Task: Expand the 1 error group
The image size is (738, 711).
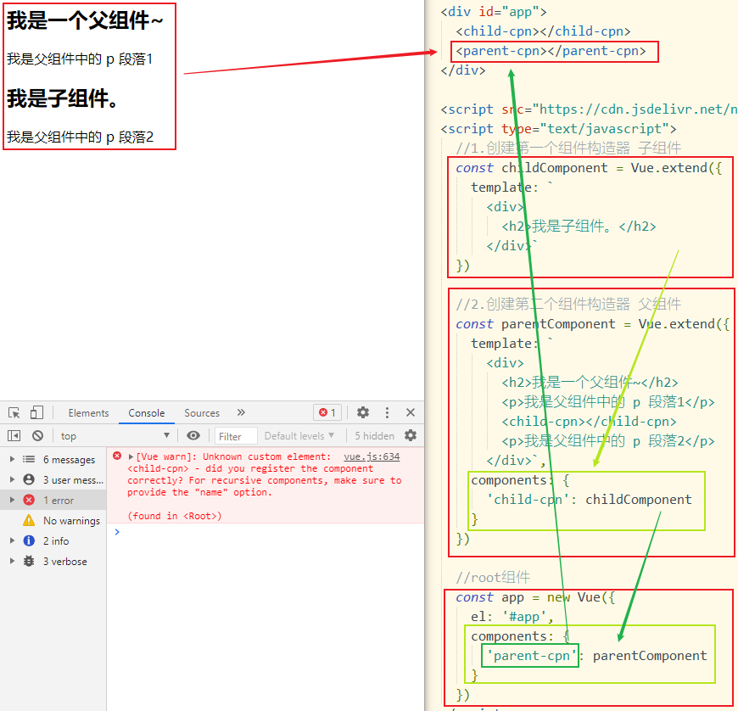Action: click(12, 500)
